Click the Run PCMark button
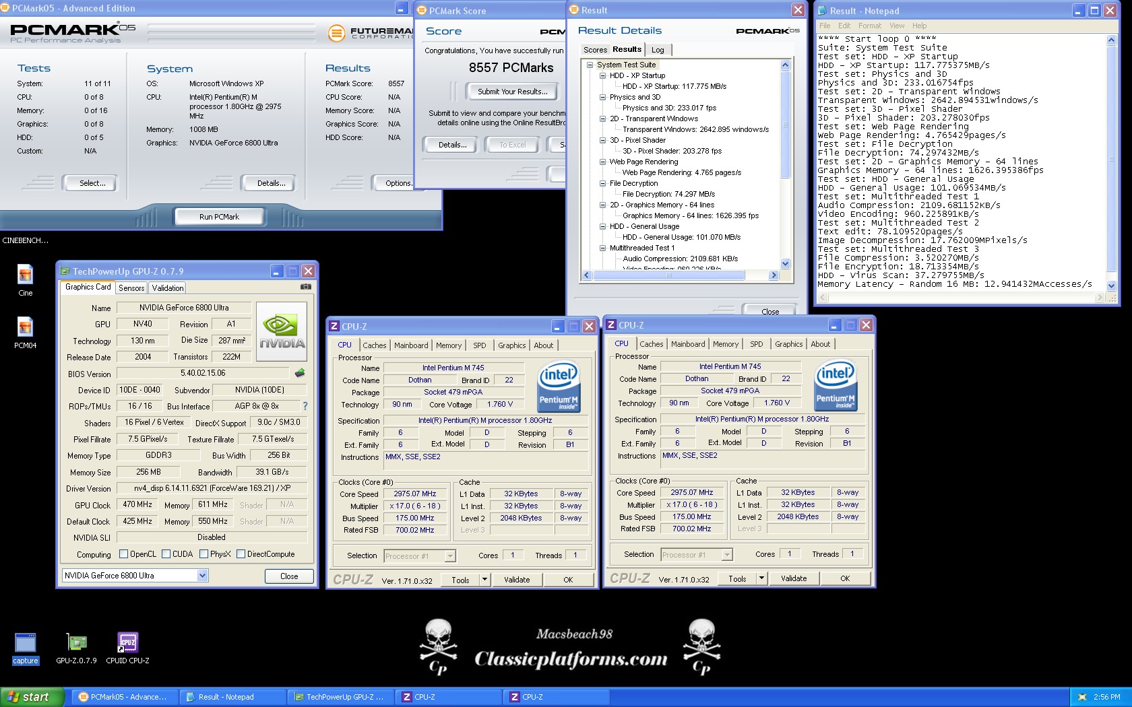The image size is (1132, 707). click(x=219, y=217)
